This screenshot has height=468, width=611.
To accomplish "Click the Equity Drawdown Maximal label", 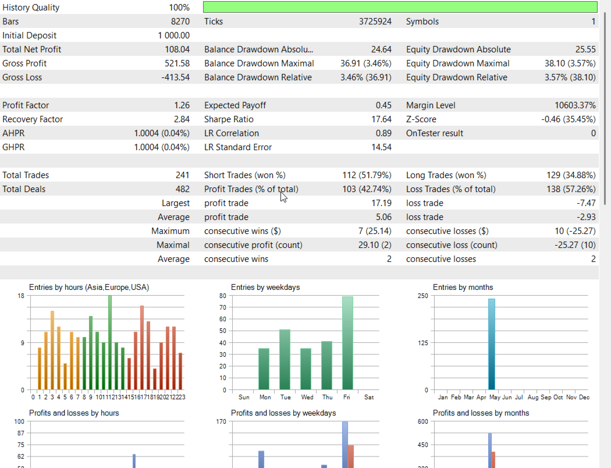I will pos(457,63).
